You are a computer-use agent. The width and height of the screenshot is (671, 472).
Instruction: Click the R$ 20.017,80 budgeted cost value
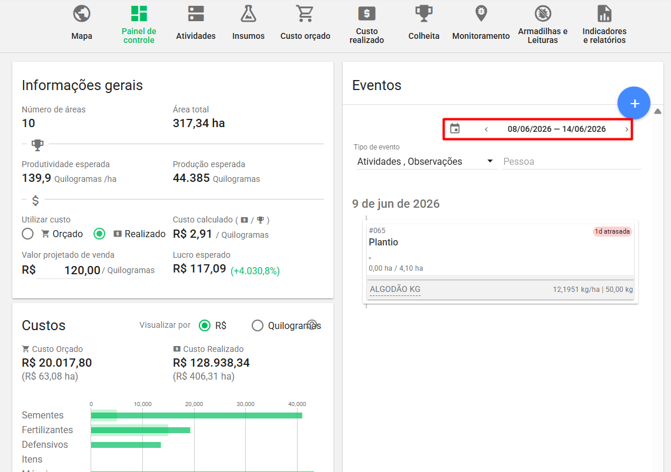tap(57, 363)
